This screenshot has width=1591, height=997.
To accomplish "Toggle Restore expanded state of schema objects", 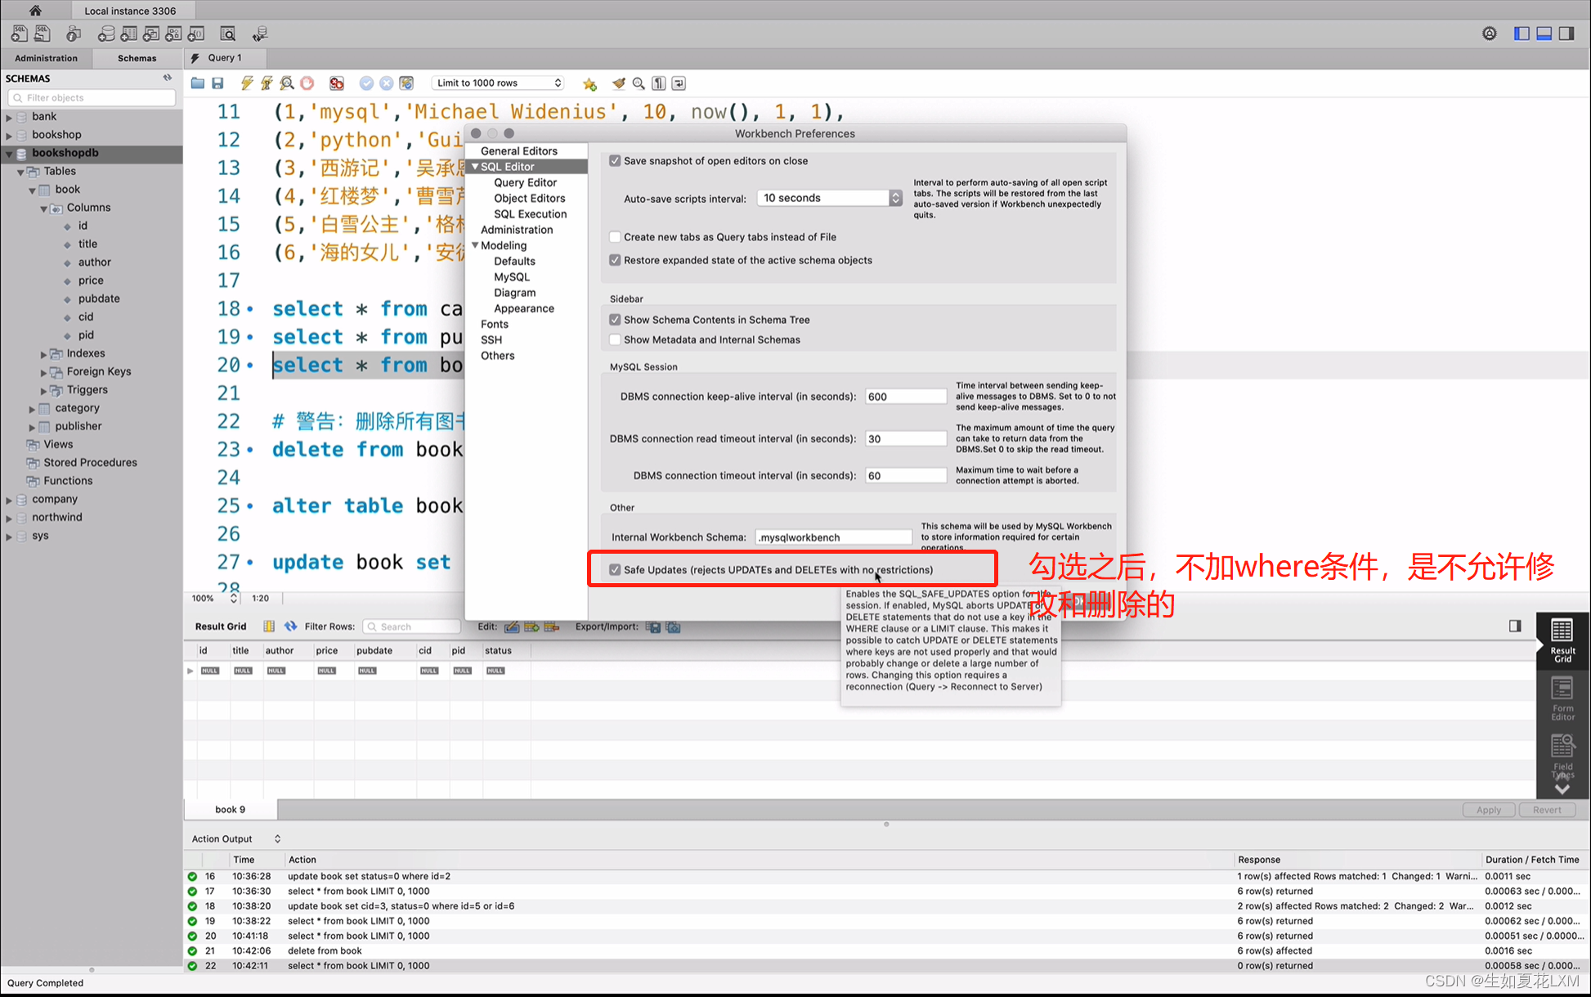I will [615, 260].
